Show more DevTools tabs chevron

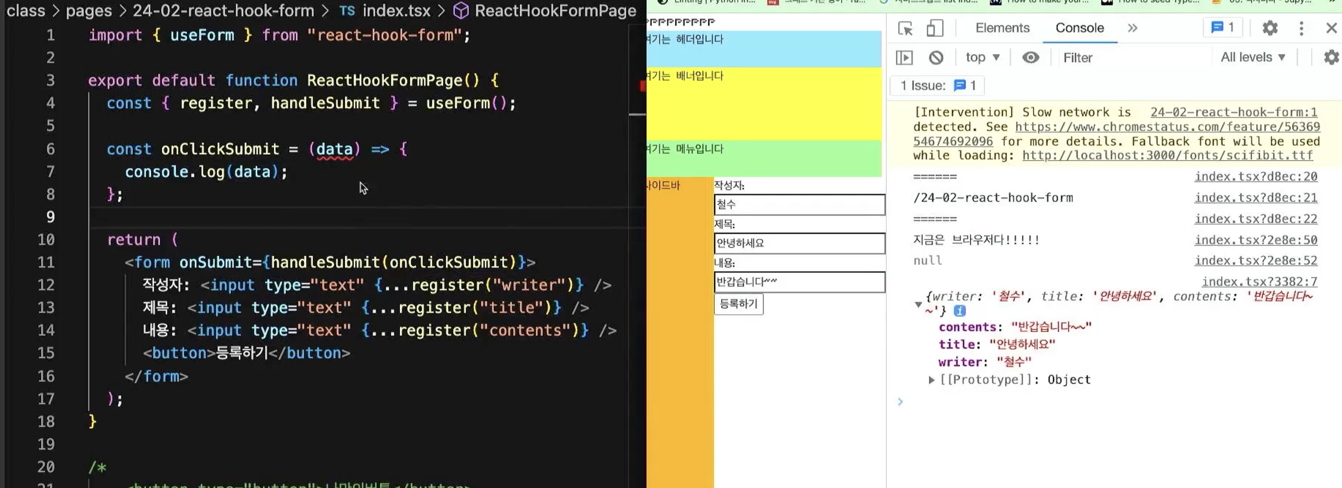[1132, 28]
